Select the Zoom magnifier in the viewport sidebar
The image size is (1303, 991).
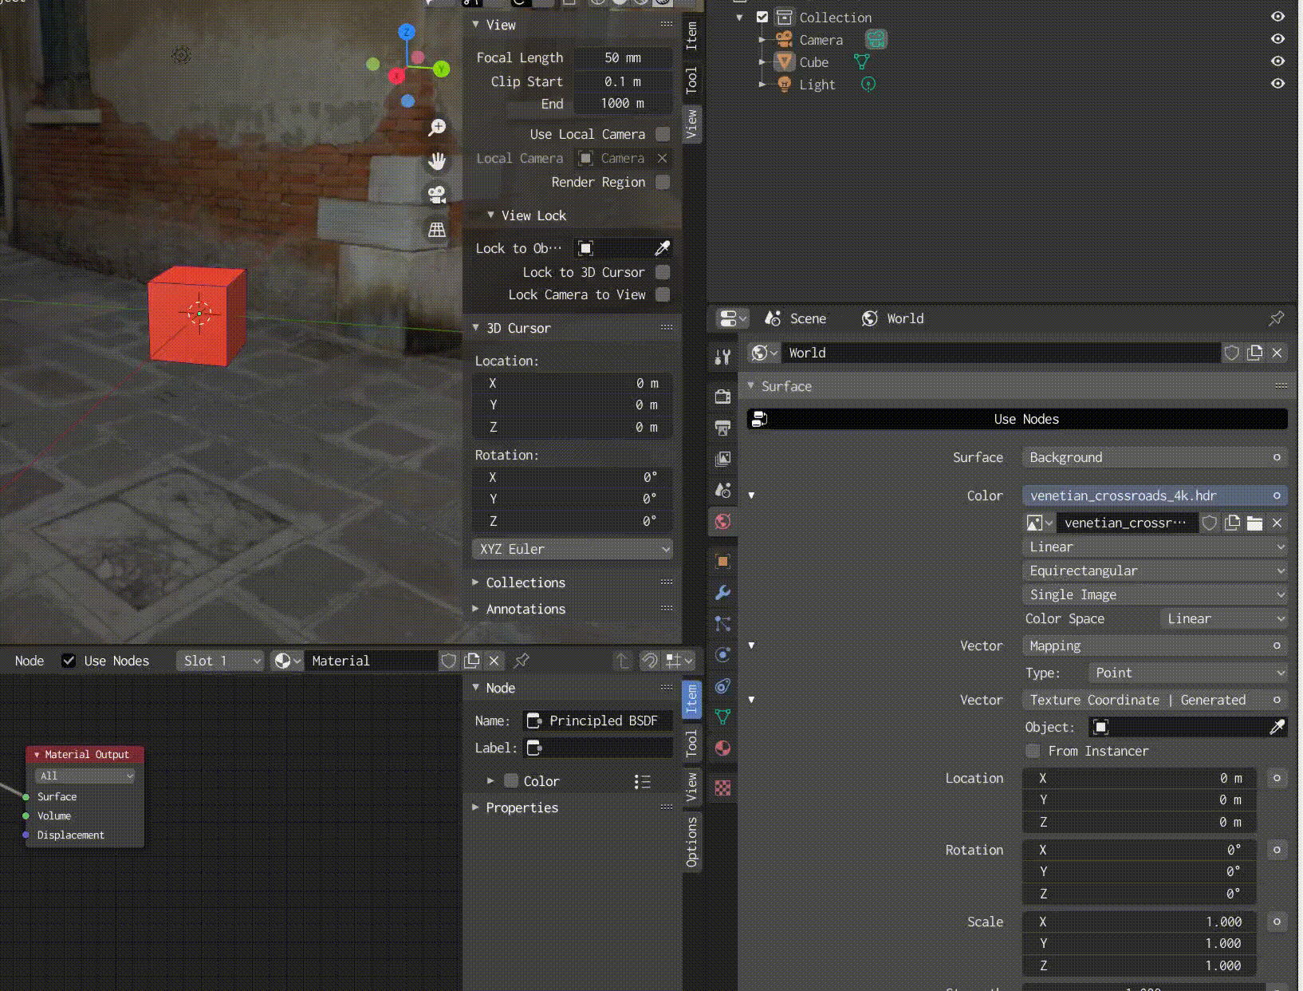click(436, 127)
